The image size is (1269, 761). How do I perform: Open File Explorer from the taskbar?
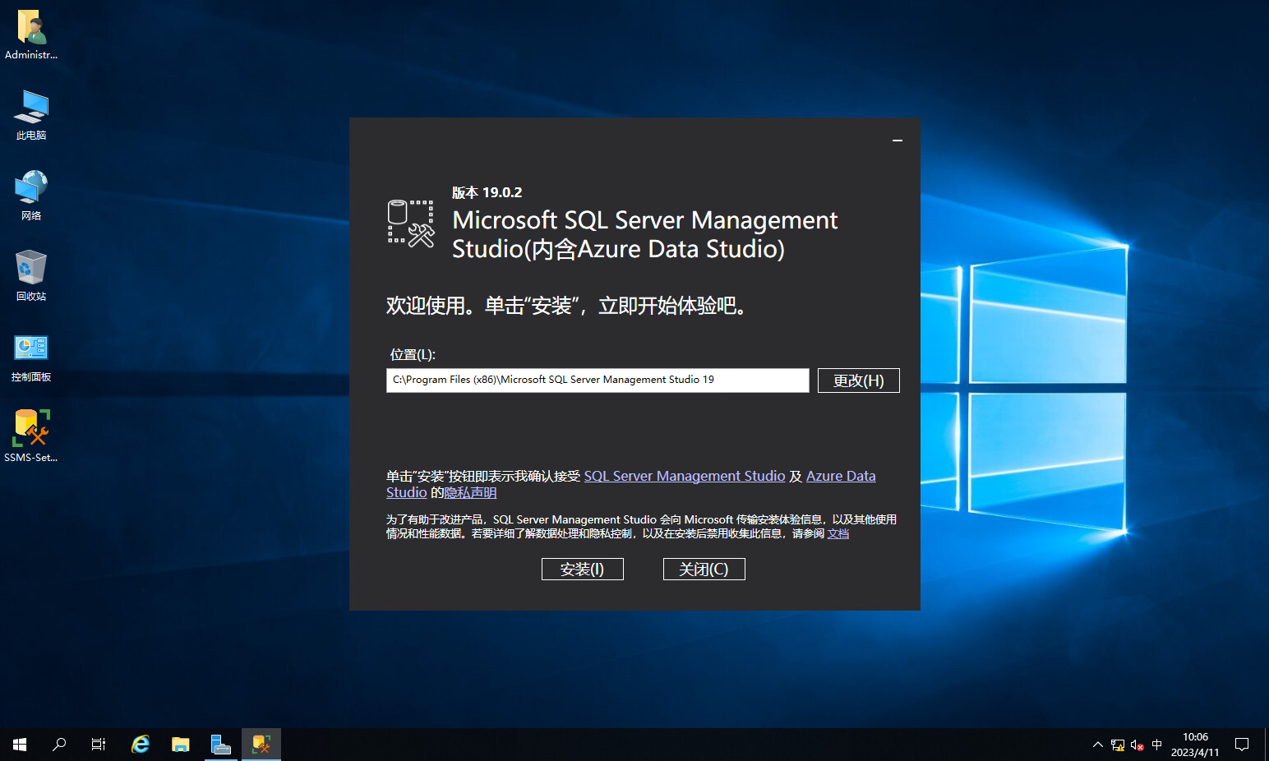tap(181, 745)
